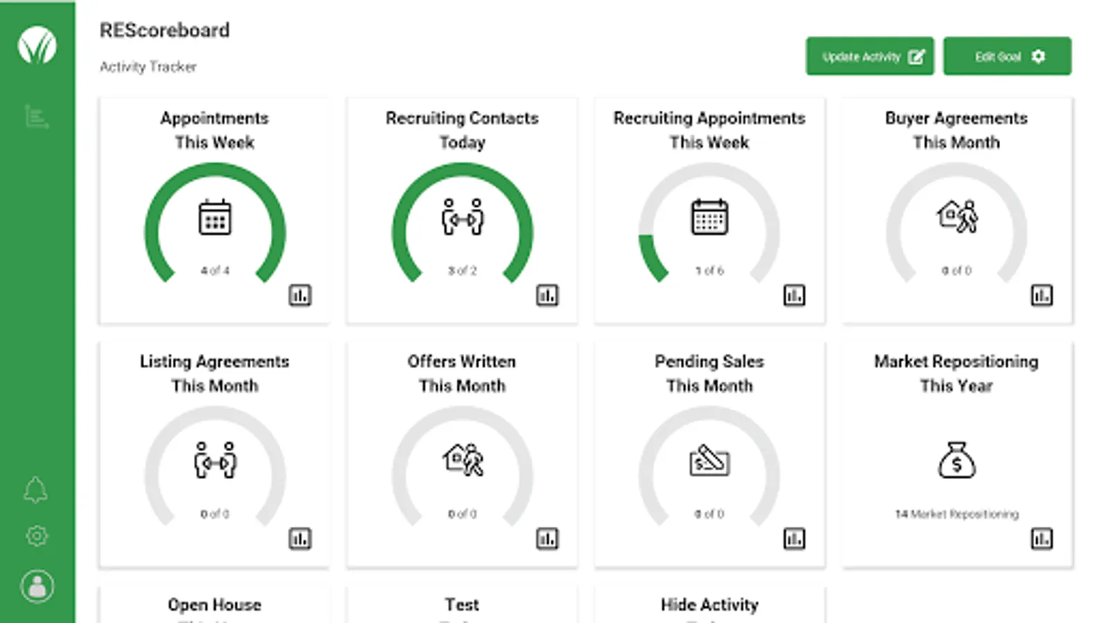Select the Open House card
This screenshot has height=623, width=1093.
[x=215, y=605]
